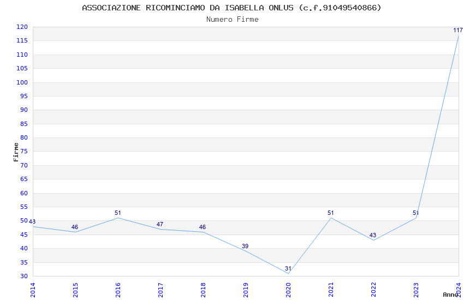This screenshot has width=464, height=300.
Task: Click the y-axis tick label 60
Action: (24, 193)
